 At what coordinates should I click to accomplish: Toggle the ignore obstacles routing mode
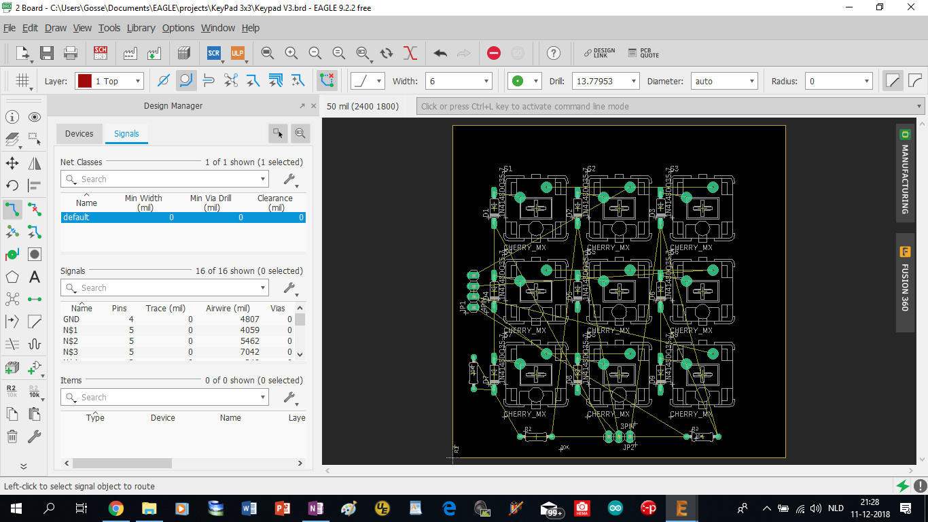click(163, 81)
